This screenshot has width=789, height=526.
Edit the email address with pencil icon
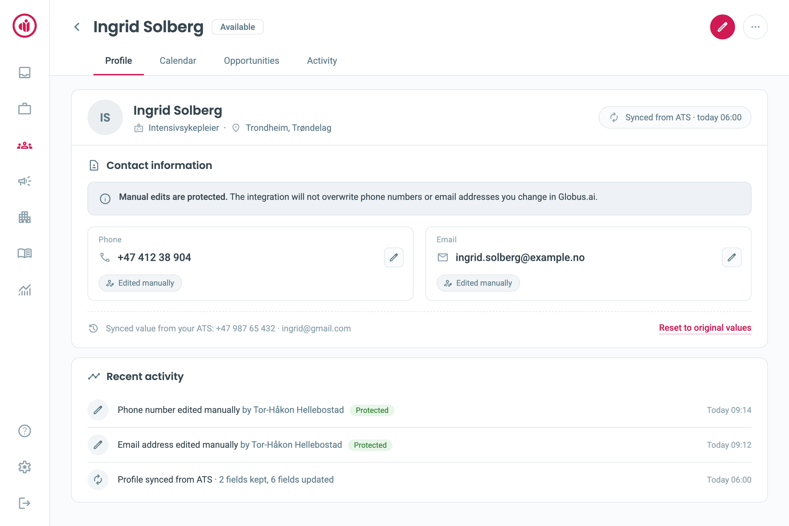coord(732,257)
